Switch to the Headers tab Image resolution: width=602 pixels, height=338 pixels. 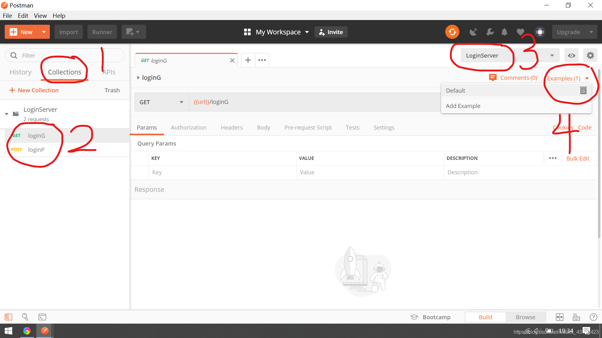tap(231, 127)
